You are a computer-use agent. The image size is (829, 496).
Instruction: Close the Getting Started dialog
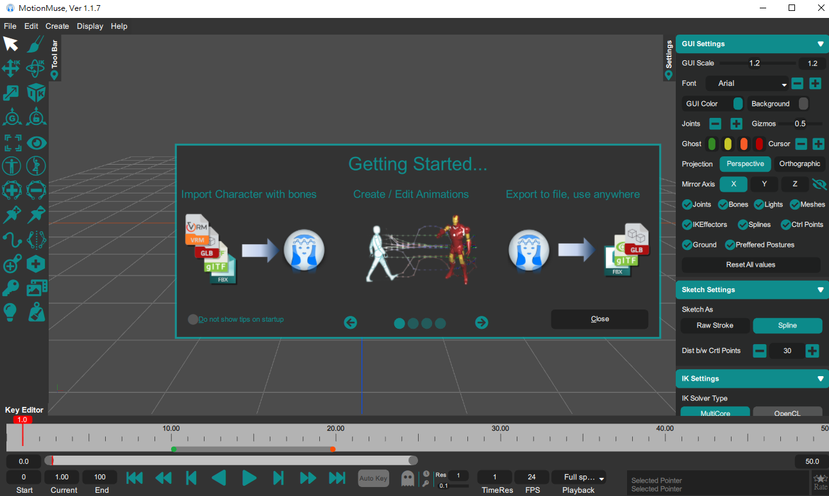(x=599, y=319)
